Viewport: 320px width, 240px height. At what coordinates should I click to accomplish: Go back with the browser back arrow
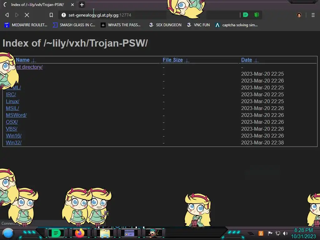[7, 15]
